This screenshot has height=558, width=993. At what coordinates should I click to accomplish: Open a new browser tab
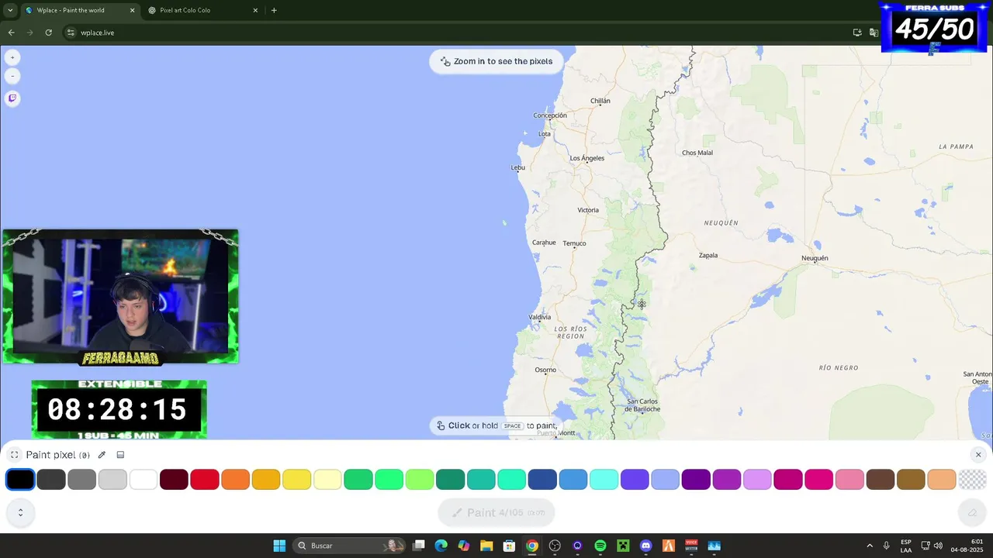tap(274, 10)
